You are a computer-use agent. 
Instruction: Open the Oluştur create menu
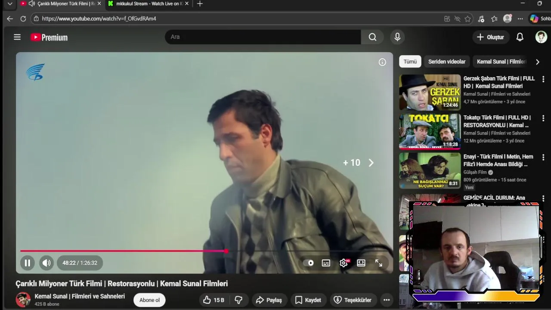[490, 37]
